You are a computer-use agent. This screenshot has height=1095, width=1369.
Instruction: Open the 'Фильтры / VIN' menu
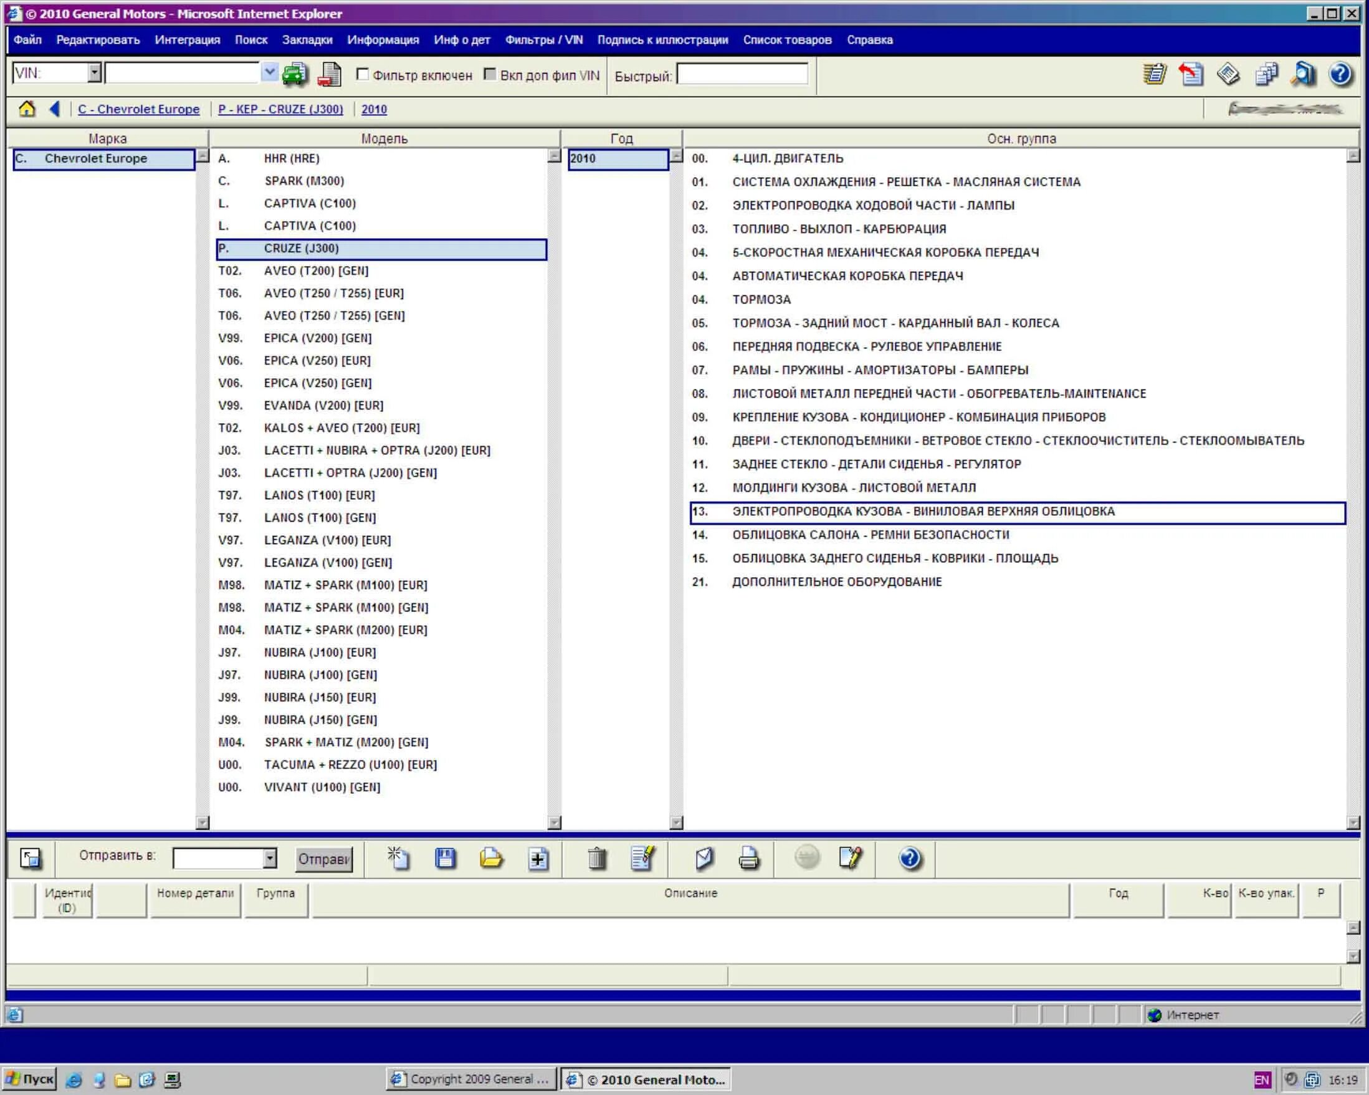pyautogui.click(x=543, y=39)
